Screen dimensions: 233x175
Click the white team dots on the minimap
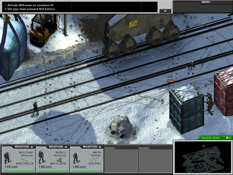(x=218, y=158)
